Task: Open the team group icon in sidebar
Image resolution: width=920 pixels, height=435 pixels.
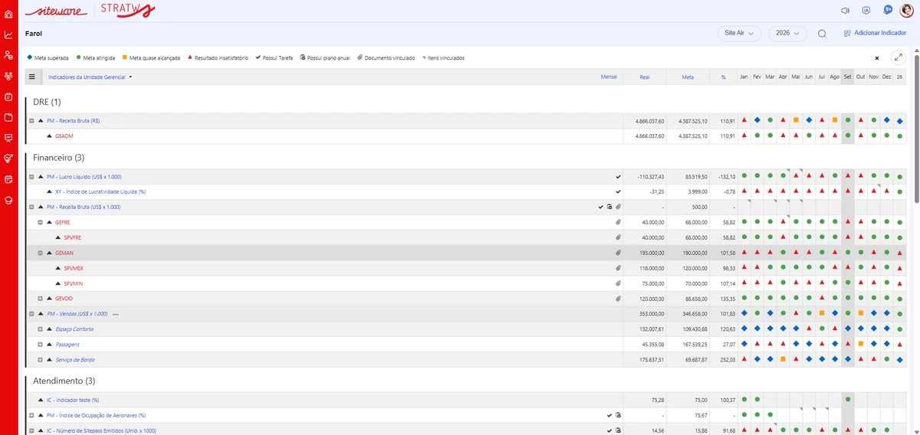Action: pyautogui.click(x=8, y=76)
